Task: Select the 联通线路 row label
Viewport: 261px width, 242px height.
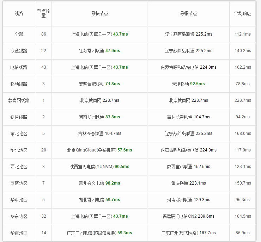Action: pos(19,51)
